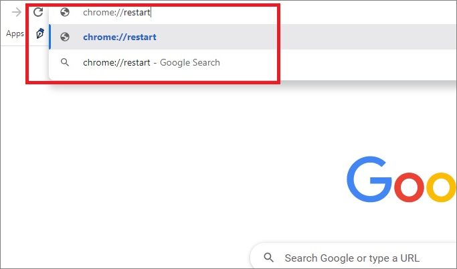Click the magnifier icon of the Google Search suggestion
Screen dimensions: 457x269
tap(65, 62)
